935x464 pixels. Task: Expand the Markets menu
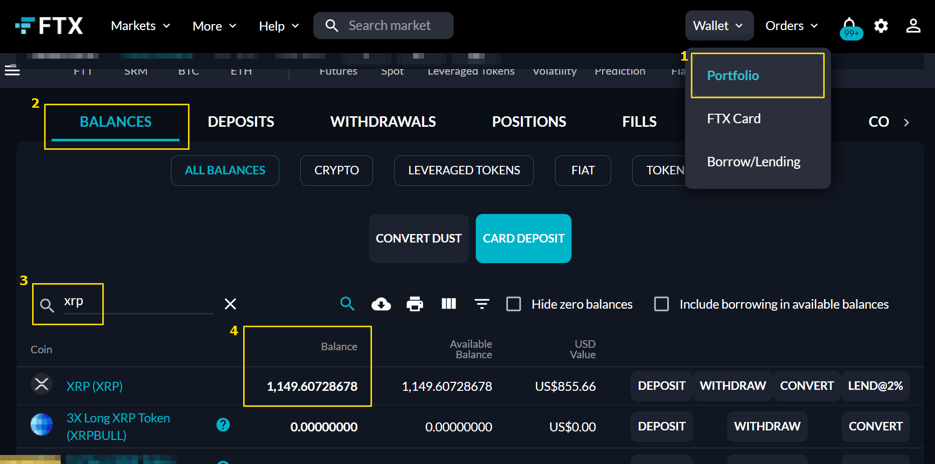coord(140,26)
